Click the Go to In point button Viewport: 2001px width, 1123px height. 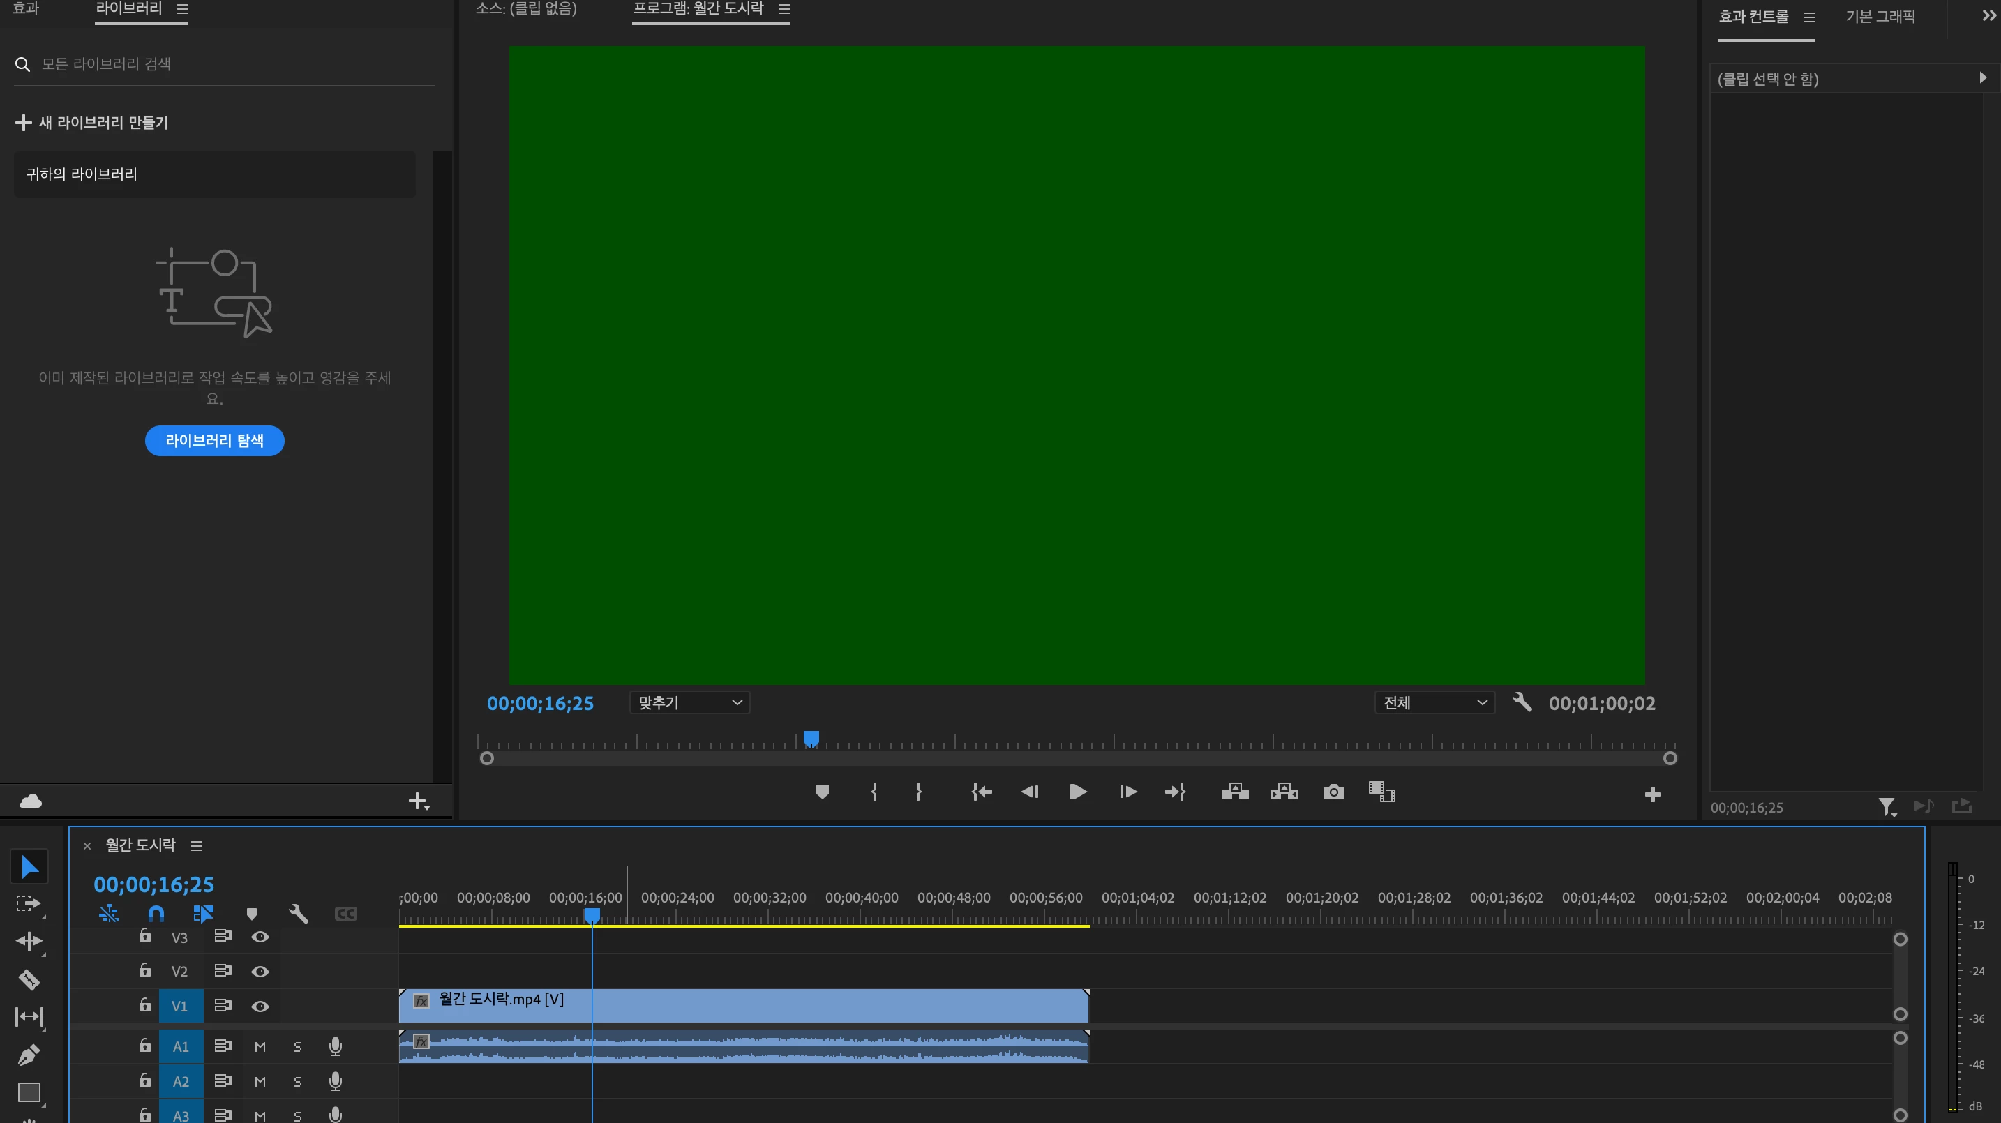[x=981, y=792]
